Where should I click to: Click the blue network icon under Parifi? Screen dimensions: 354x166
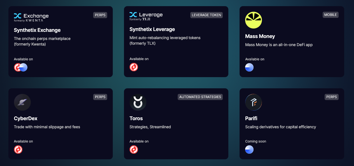coord(249,150)
